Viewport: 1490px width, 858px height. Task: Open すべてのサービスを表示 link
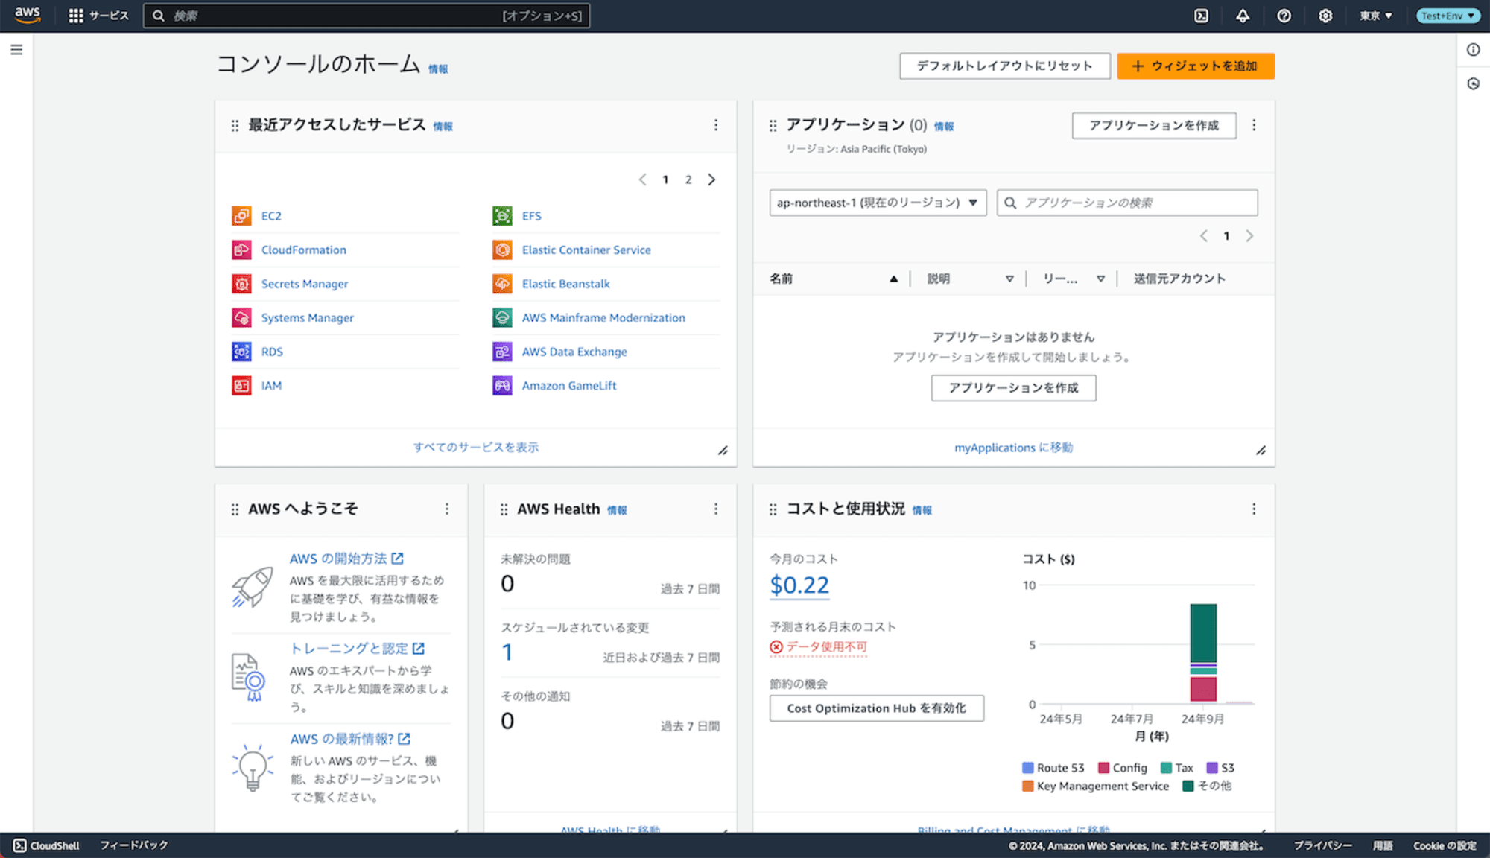click(x=476, y=447)
